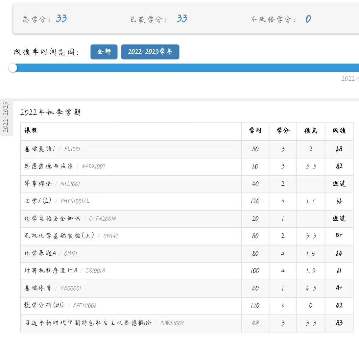Select the 基础体育 course name
This screenshot has height=354, width=359.
click(x=38, y=288)
